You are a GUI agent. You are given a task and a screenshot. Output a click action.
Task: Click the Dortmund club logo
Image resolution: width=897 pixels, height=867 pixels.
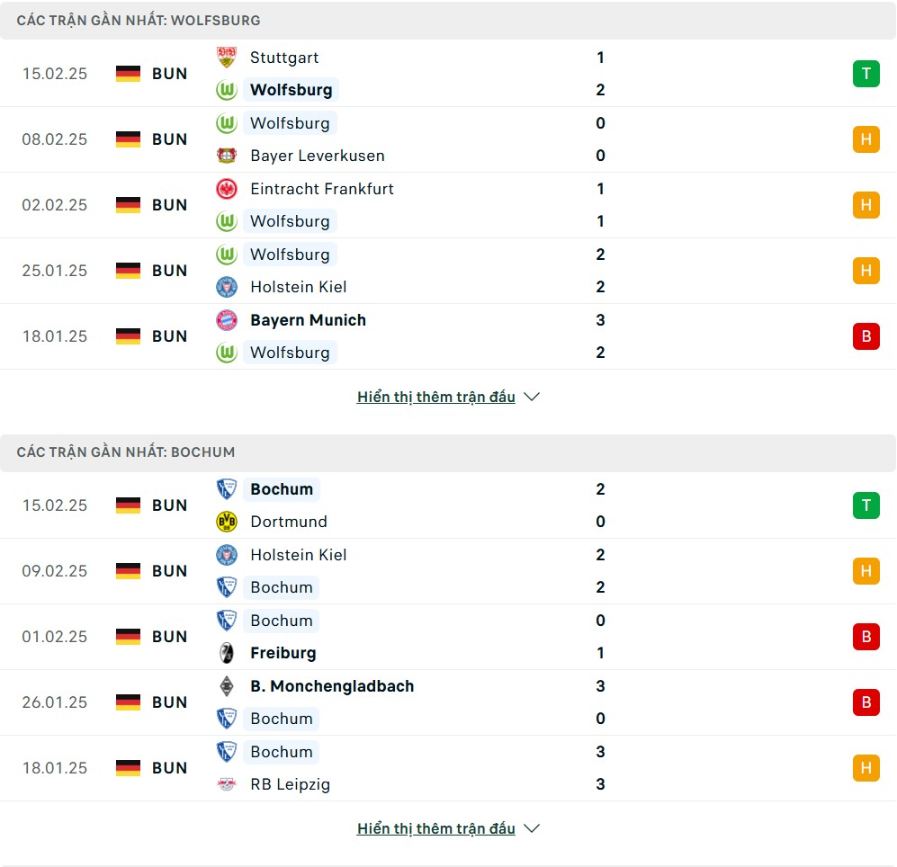pos(227,522)
